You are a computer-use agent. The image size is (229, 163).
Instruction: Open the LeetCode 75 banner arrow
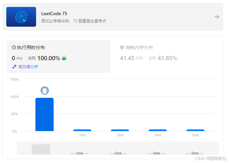point(217,17)
